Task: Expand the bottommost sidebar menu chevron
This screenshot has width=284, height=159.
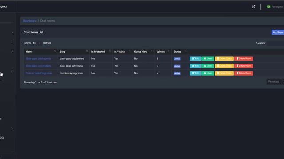Action: [12, 128]
